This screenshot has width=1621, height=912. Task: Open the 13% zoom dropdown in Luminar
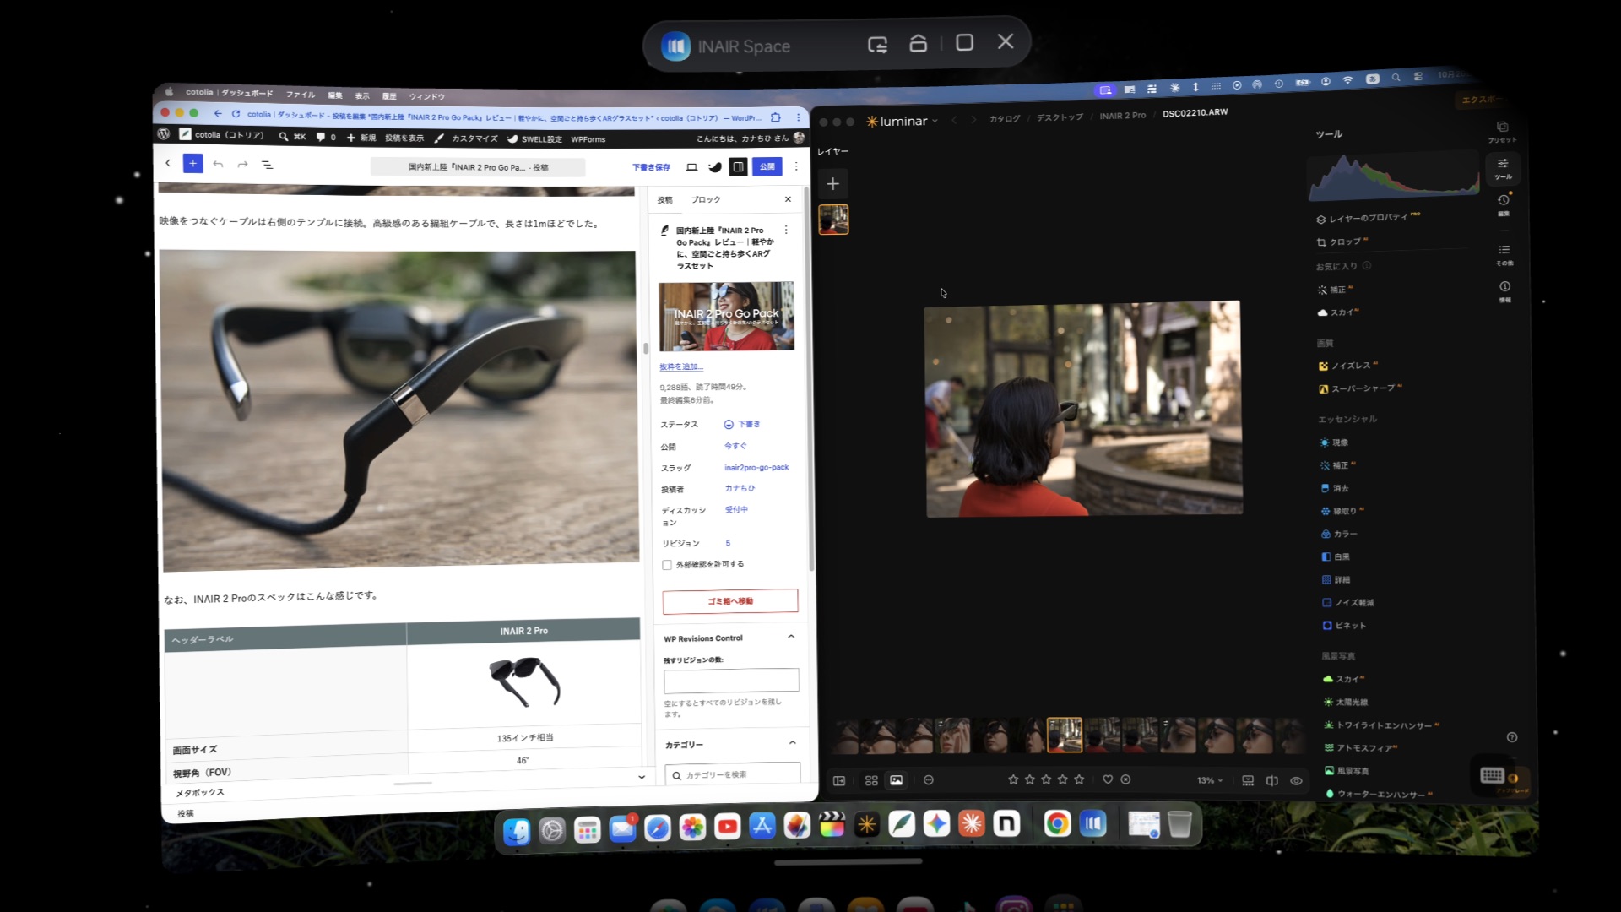click(1209, 780)
